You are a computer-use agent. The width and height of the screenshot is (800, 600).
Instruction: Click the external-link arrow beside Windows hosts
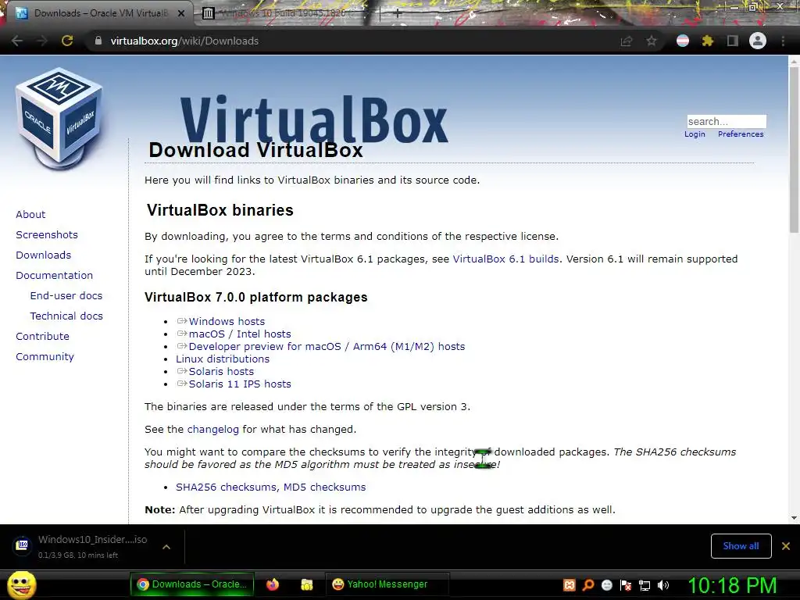pos(181,321)
